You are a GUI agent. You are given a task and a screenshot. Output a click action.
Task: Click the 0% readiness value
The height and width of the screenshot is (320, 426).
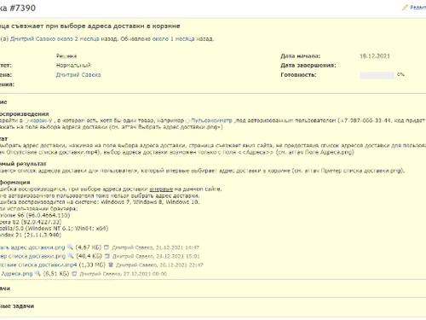(x=400, y=74)
